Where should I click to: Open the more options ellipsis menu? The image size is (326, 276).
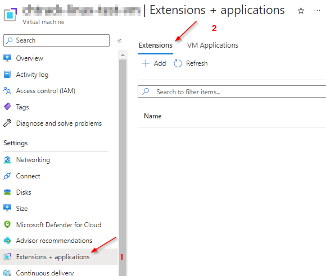click(317, 10)
